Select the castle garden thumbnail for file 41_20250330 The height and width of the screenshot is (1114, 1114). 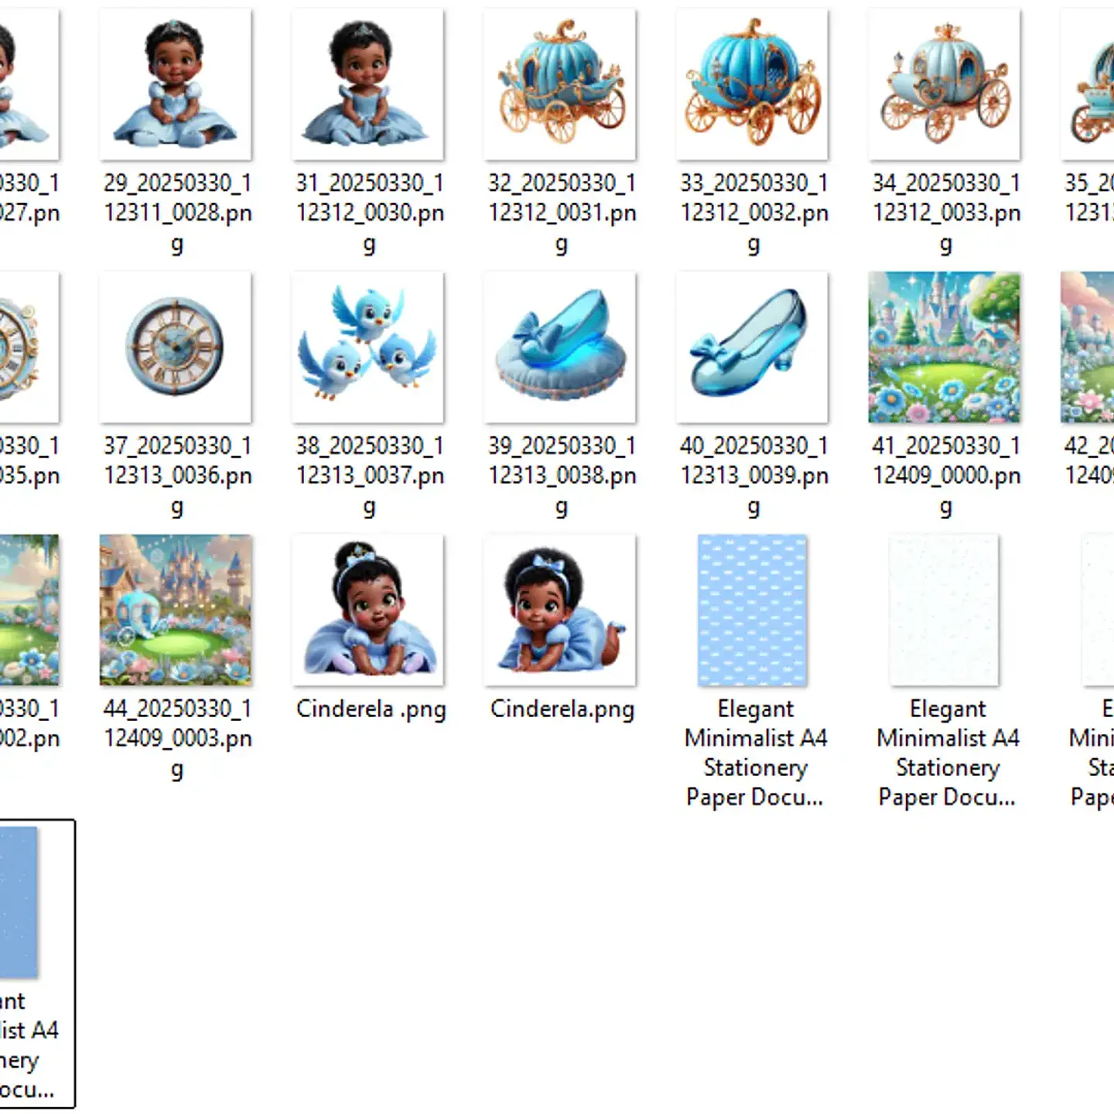945,347
